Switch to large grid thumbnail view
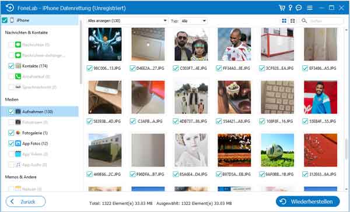The height and width of the screenshot is (212, 350). coord(284,21)
